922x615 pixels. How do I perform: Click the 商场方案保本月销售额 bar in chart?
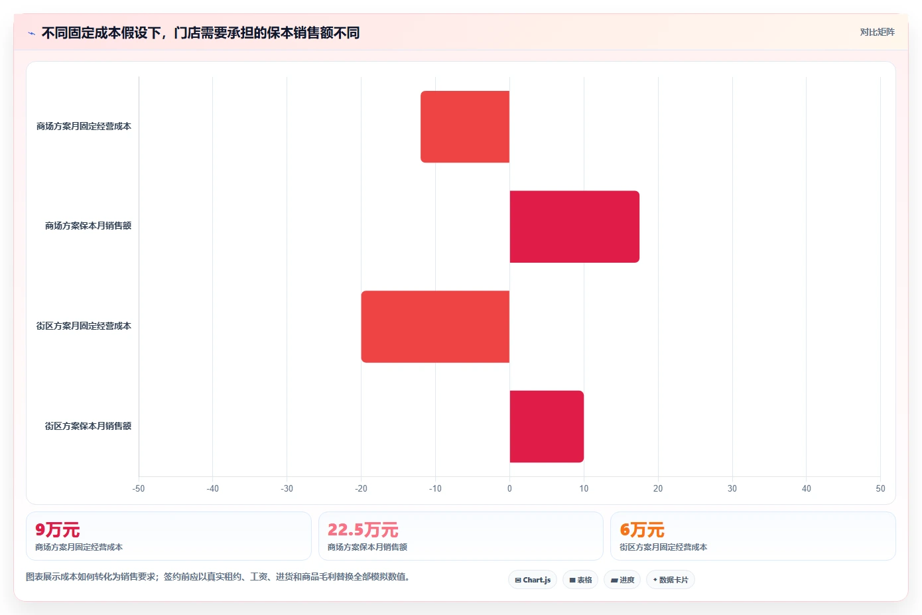pos(574,227)
